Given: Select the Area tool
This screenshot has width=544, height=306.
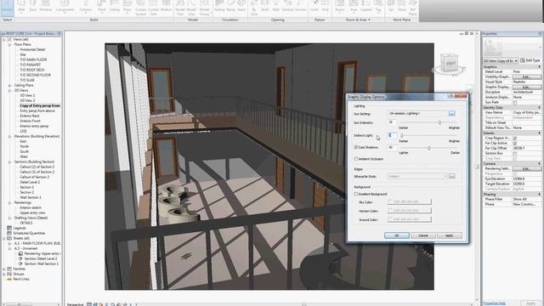Looking at the screenshot, I should click(x=354, y=7).
